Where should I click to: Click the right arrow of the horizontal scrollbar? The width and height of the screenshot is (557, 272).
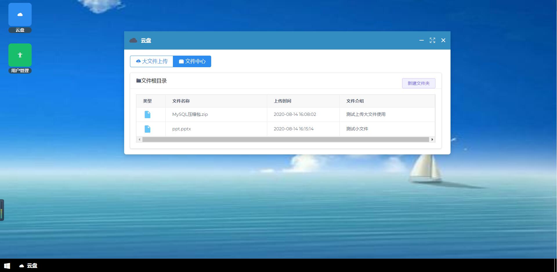click(x=432, y=139)
